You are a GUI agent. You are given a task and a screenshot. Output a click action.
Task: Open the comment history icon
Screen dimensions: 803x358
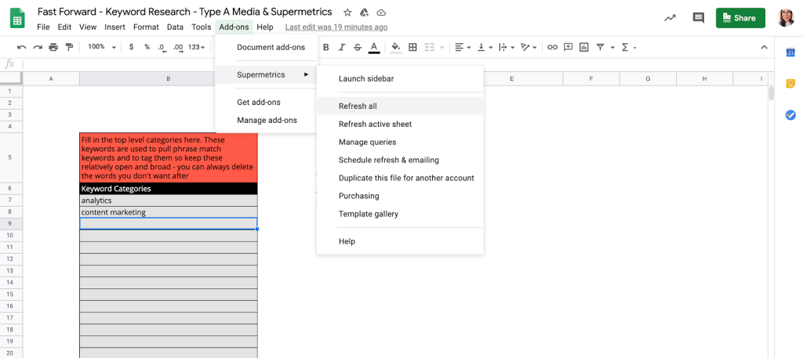point(698,18)
